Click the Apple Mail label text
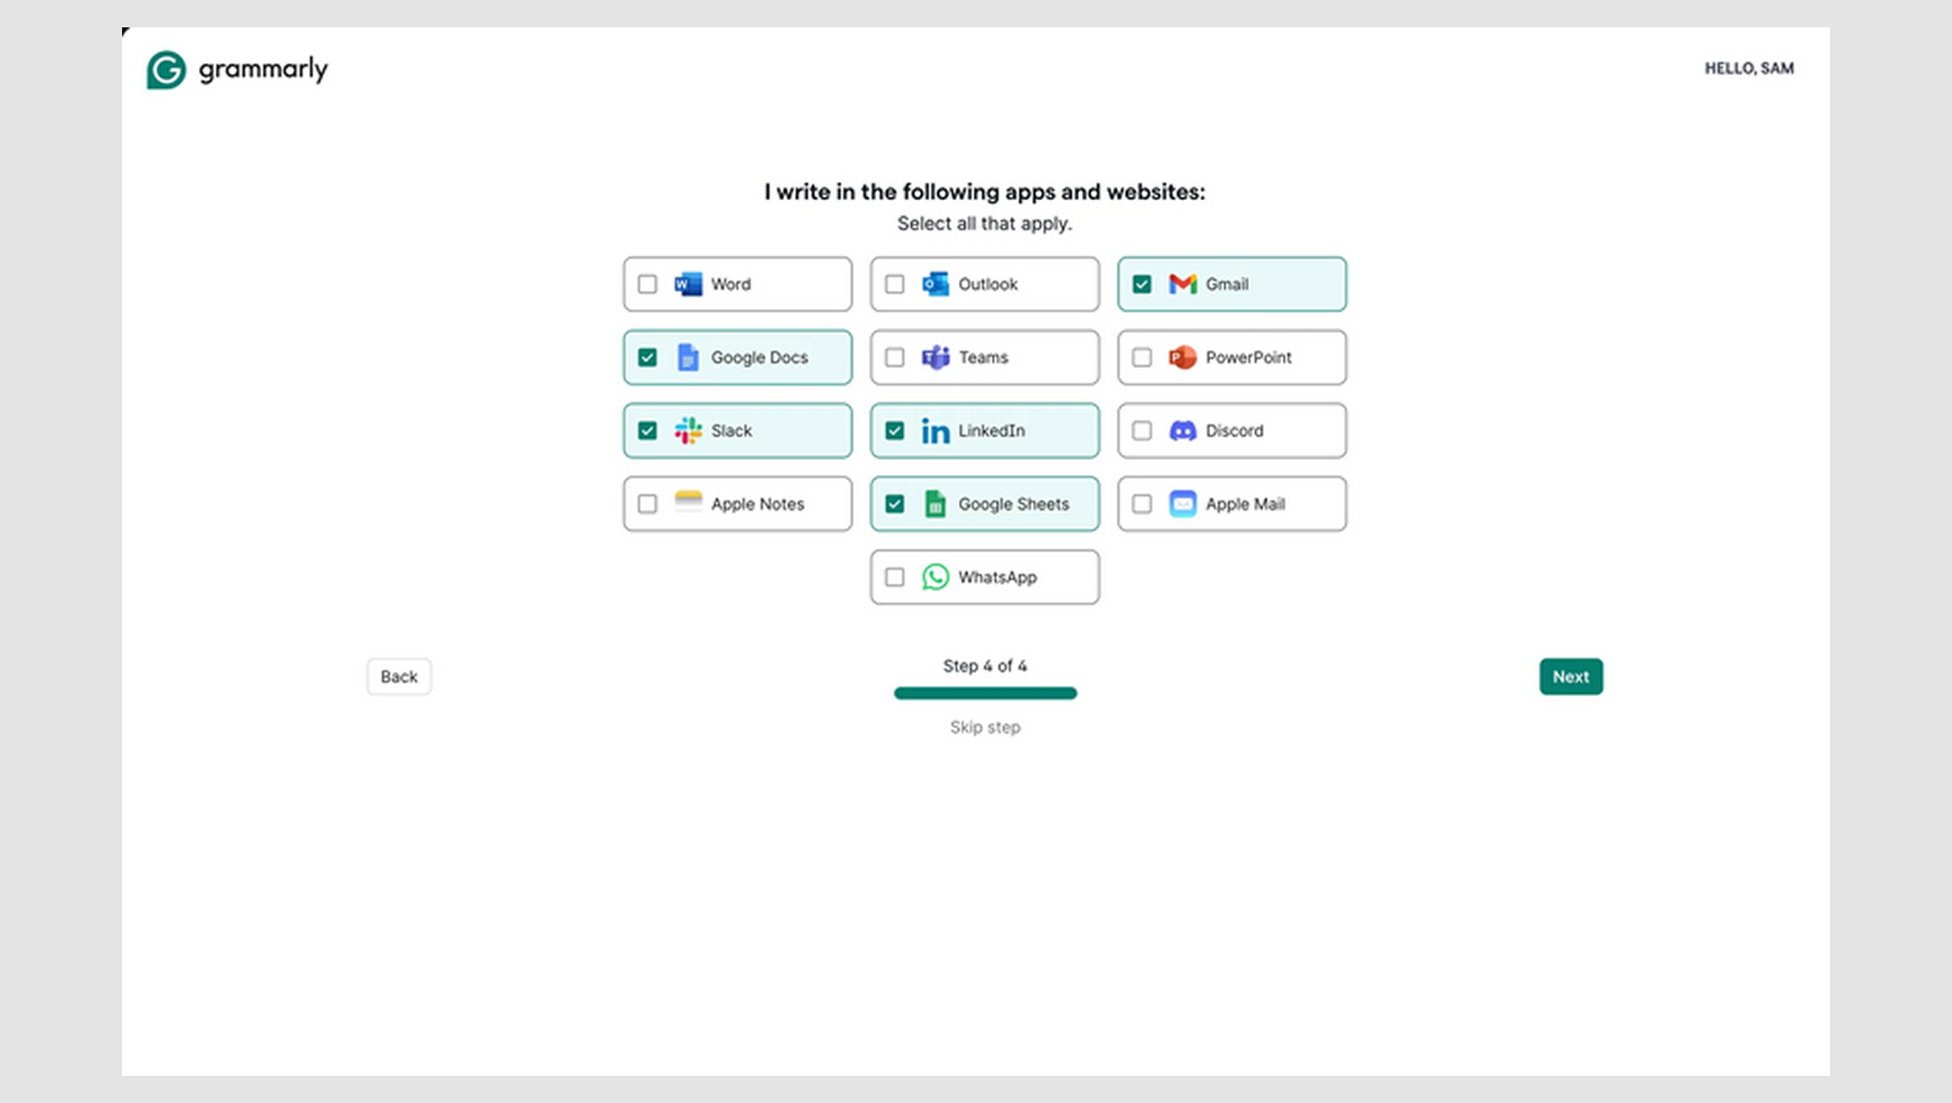1952x1103 pixels. tap(1245, 504)
